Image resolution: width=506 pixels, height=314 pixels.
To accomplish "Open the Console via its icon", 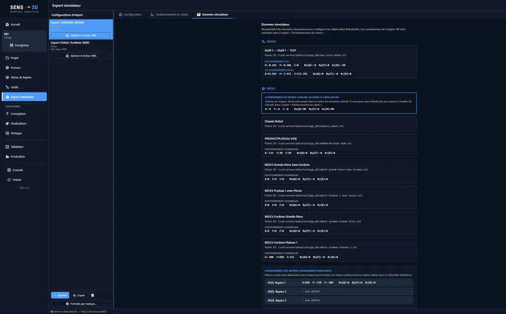I will pyautogui.click(x=9, y=170).
